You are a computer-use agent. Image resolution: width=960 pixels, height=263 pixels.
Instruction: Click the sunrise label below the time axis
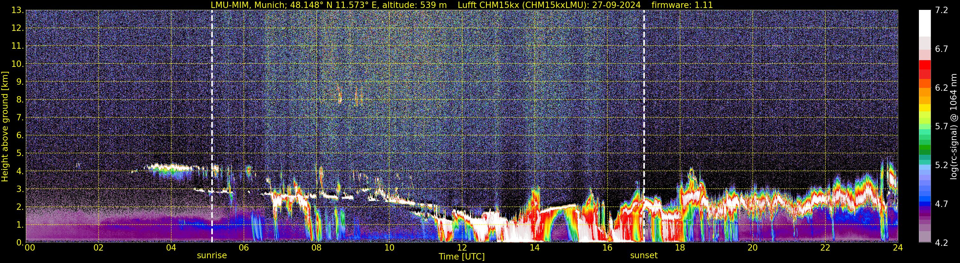click(x=212, y=256)
